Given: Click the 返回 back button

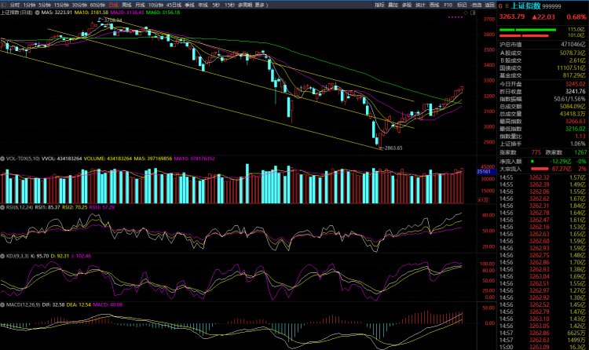Looking at the screenshot, I should coord(489,5).
